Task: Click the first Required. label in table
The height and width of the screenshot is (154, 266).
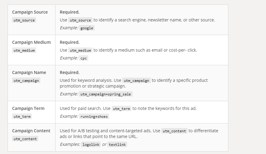Action: coord(69,12)
